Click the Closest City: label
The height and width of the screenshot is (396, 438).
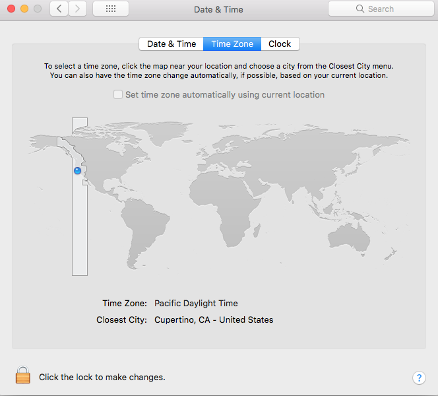[121, 319]
